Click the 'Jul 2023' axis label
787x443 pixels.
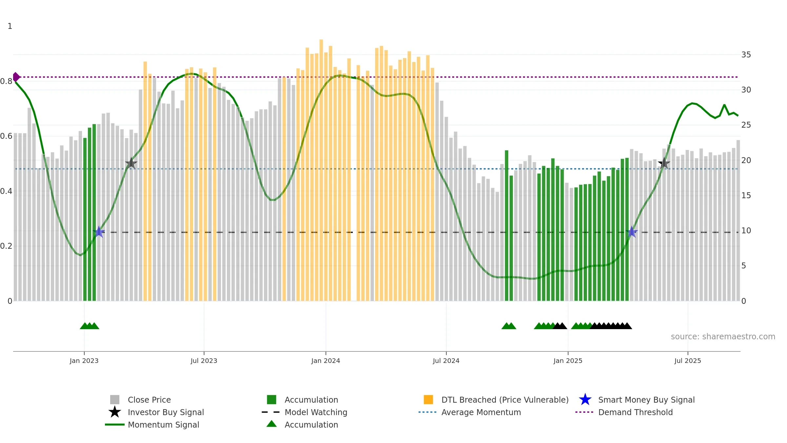[x=204, y=361]
